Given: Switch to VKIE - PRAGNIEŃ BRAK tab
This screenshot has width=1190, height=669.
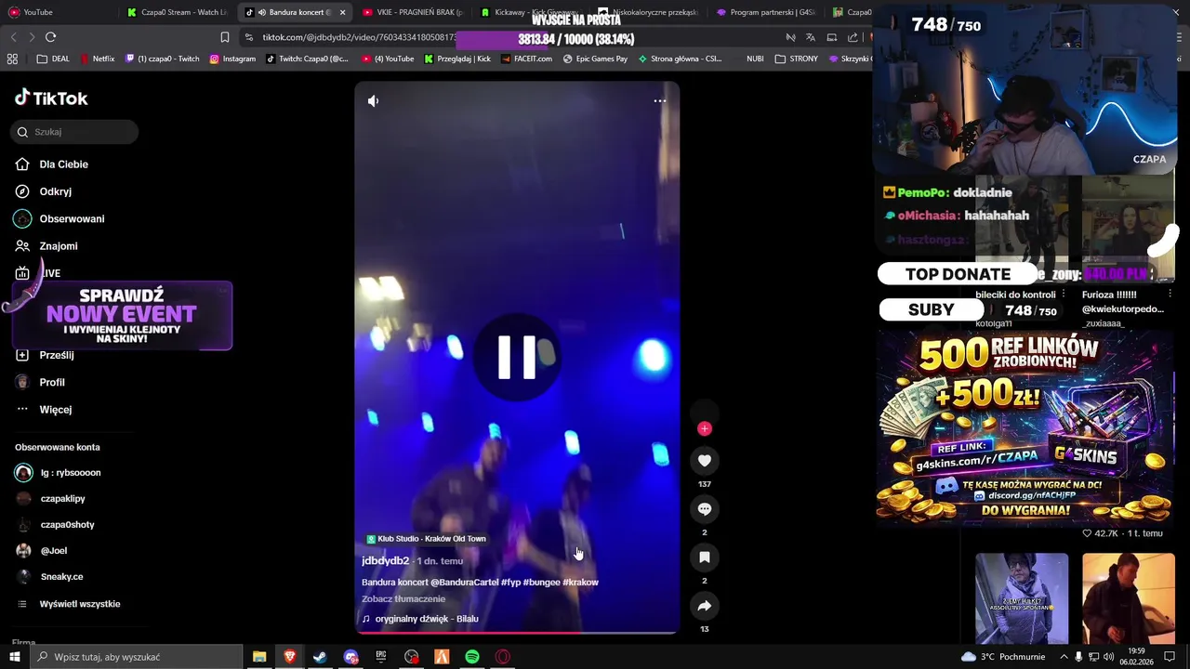Looking at the screenshot, I should pos(413,12).
